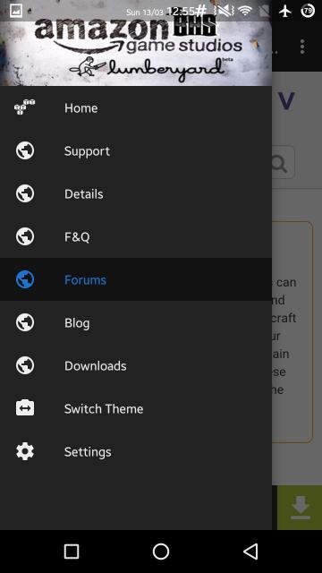Open the Forums menu entry

click(x=136, y=279)
